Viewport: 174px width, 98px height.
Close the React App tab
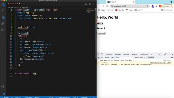[133, 2]
